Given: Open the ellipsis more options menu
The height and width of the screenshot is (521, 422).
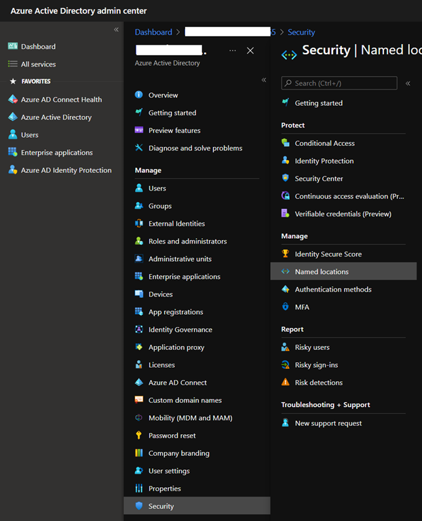Looking at the screenshot, I should pos(233,51).
